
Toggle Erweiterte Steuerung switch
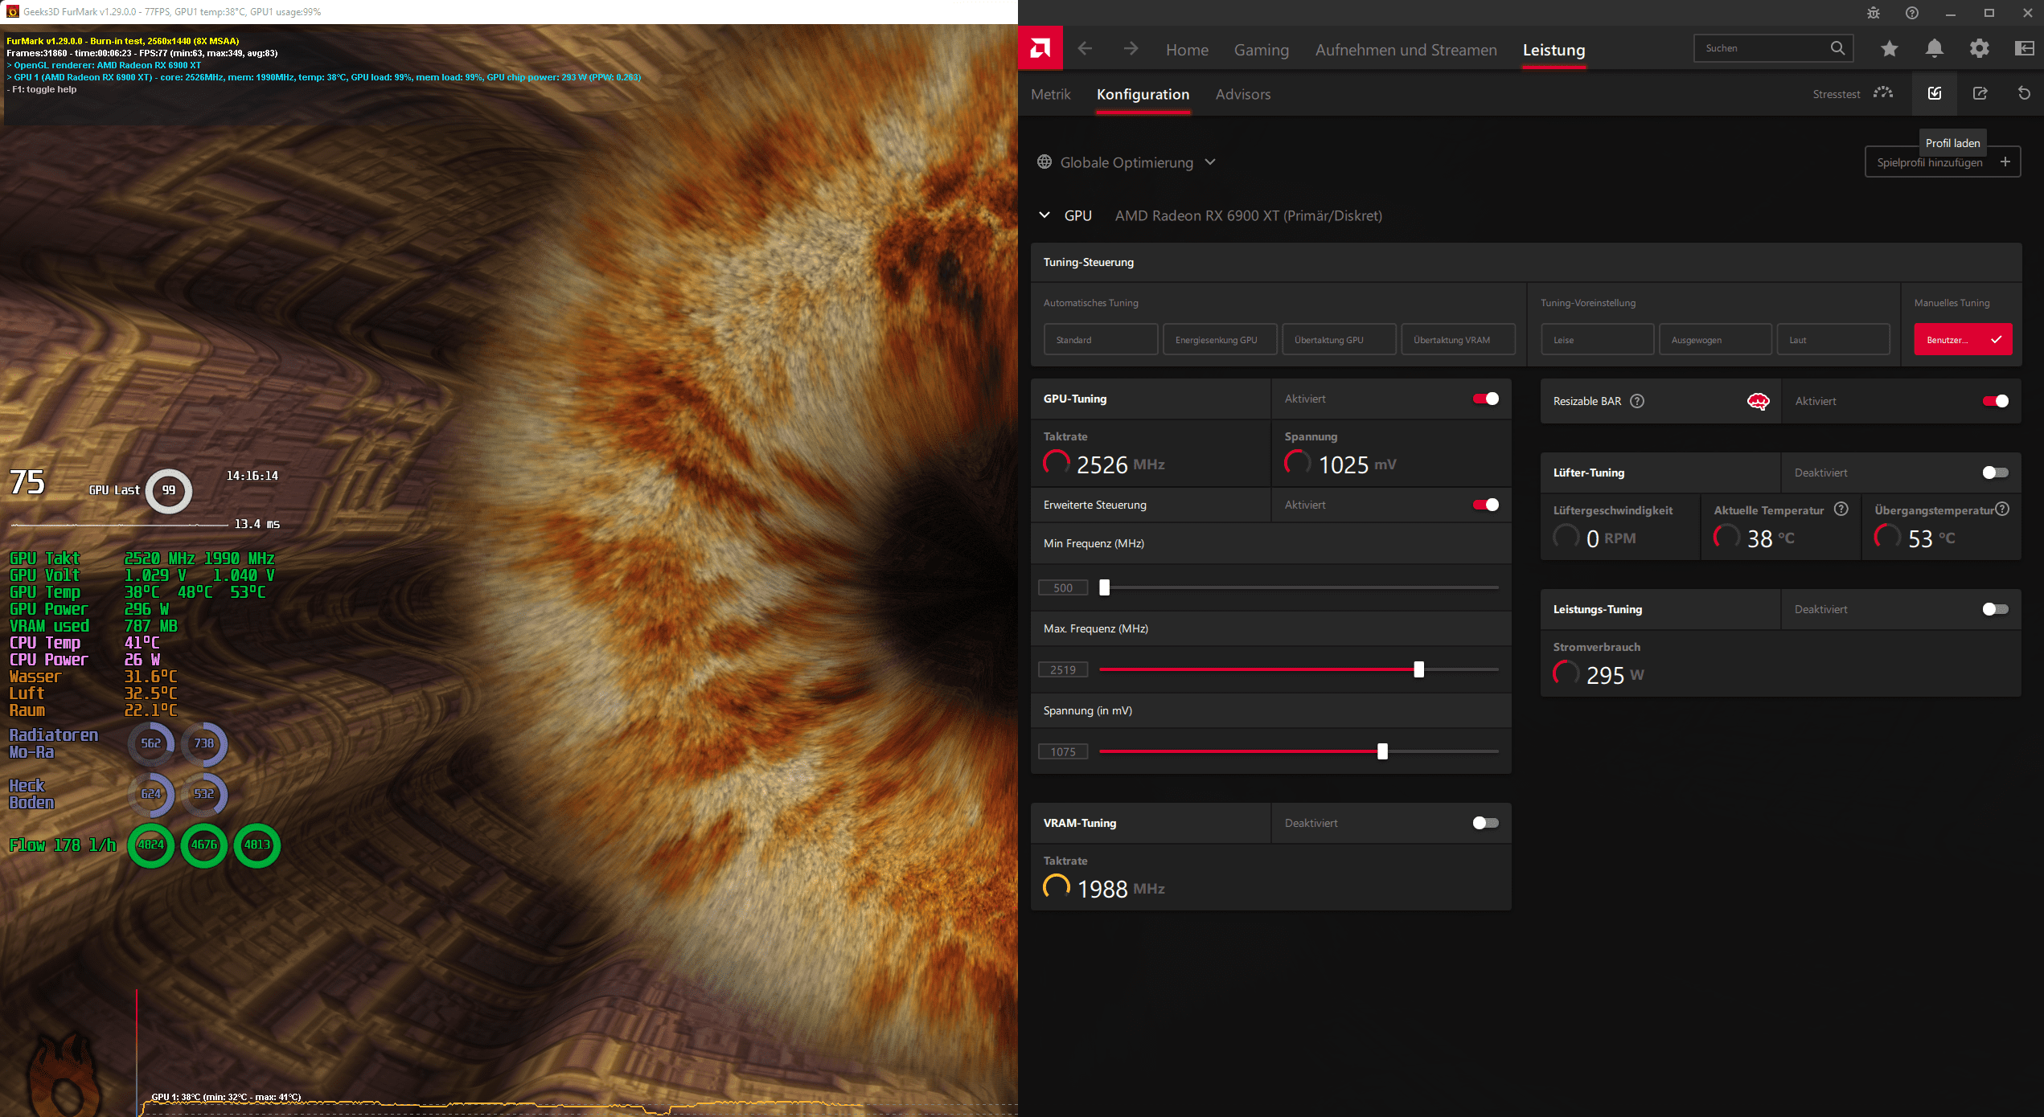tap(1485, 505)
